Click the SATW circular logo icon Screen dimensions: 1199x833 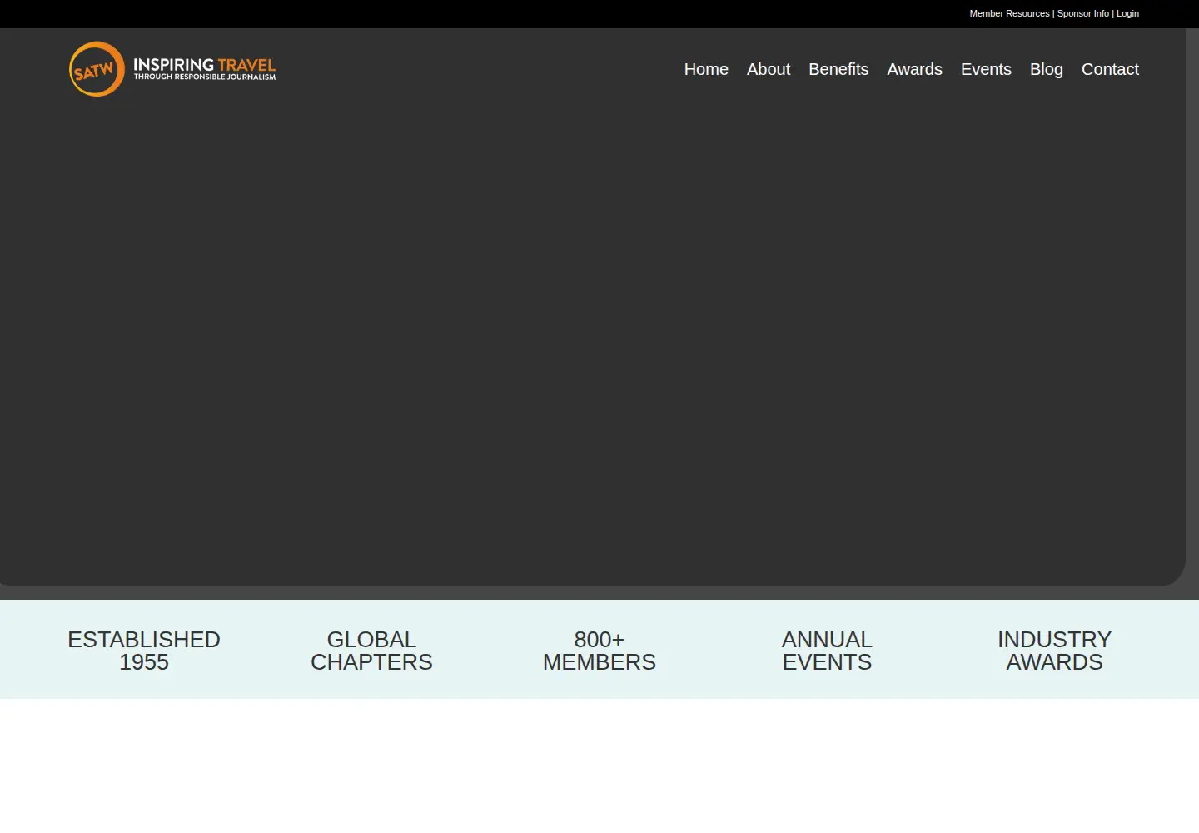click(x=97, y=69)
